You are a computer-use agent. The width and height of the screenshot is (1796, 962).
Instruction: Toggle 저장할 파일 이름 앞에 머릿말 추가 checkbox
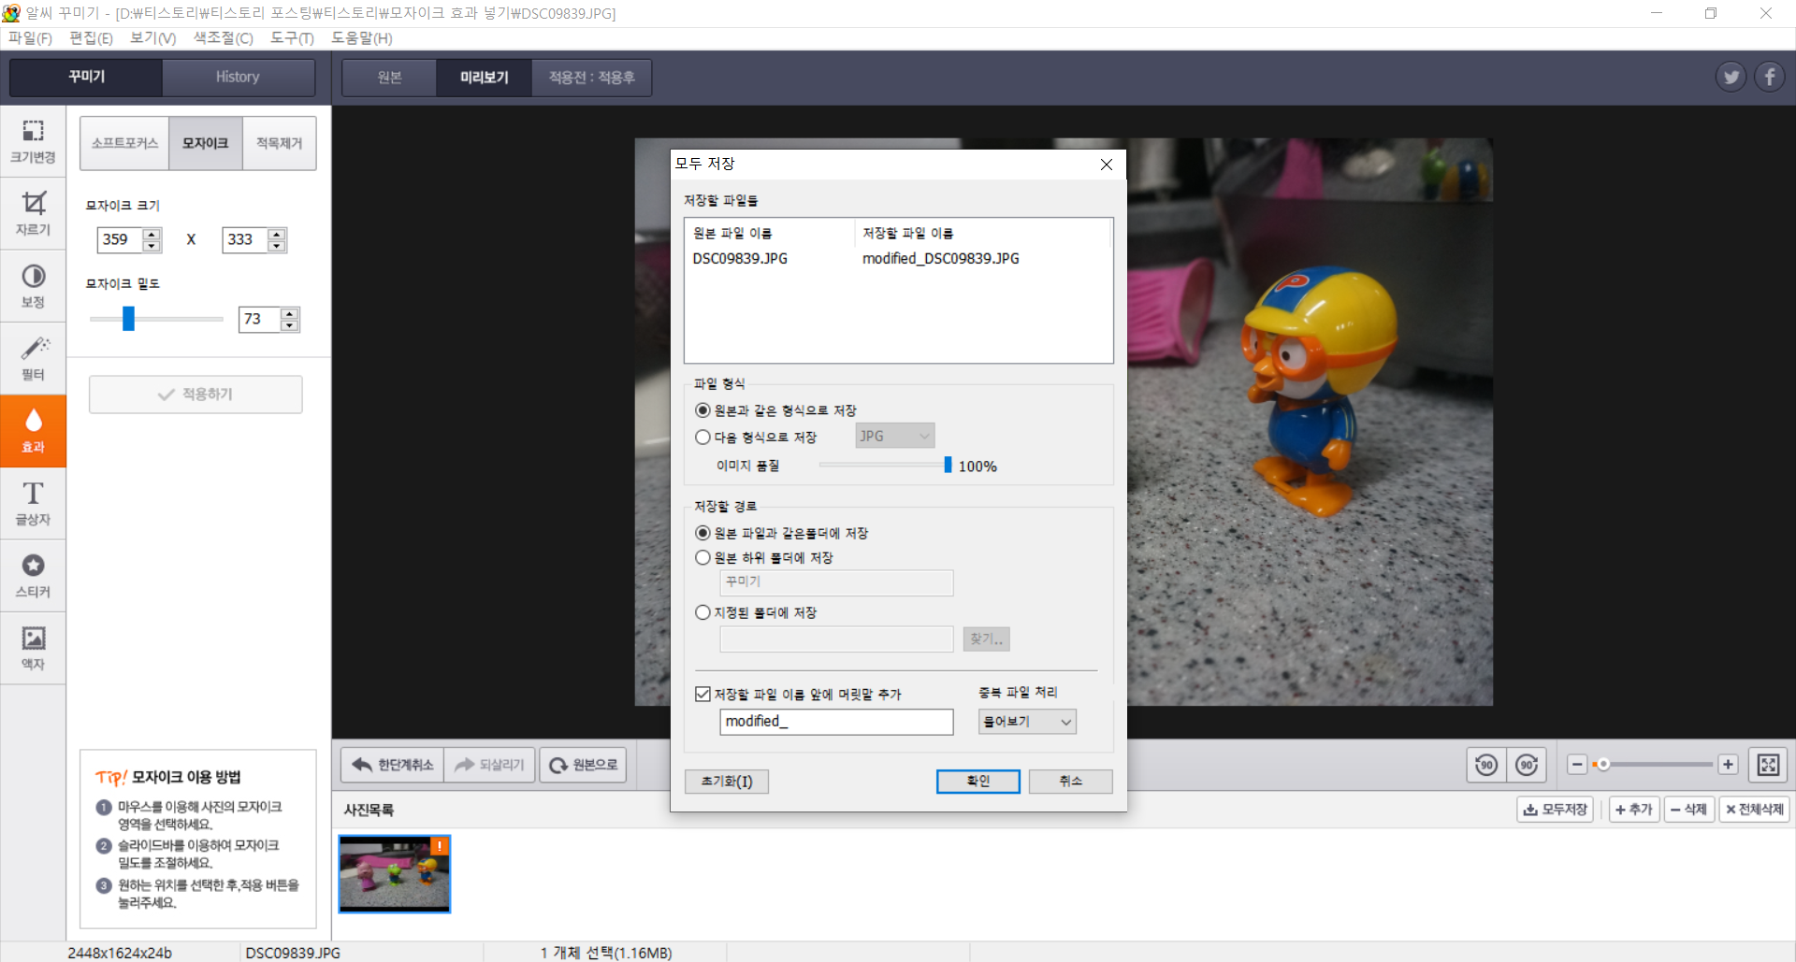click(x=703, y=694)
